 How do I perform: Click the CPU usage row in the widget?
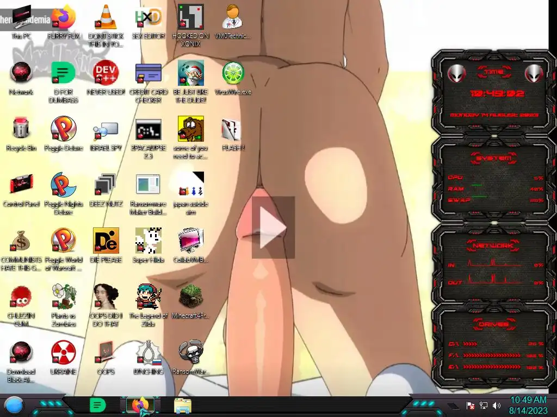point(496,178)
